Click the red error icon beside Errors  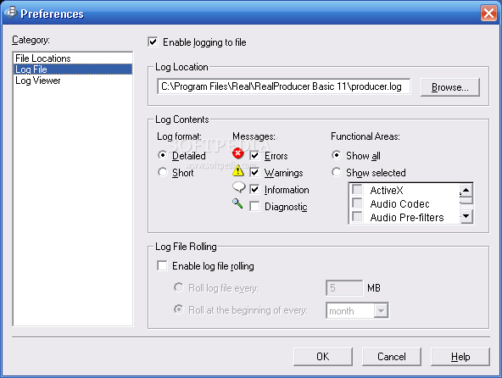238,153
